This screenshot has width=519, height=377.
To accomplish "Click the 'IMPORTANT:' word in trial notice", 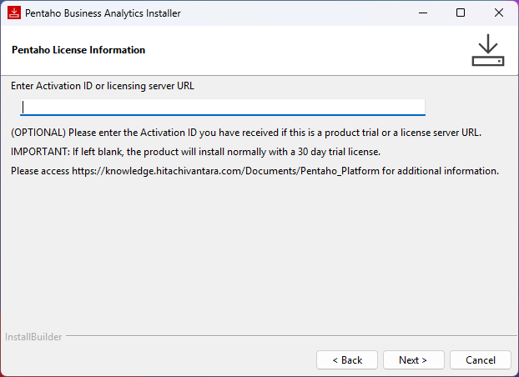I will (x=38, y=152).
